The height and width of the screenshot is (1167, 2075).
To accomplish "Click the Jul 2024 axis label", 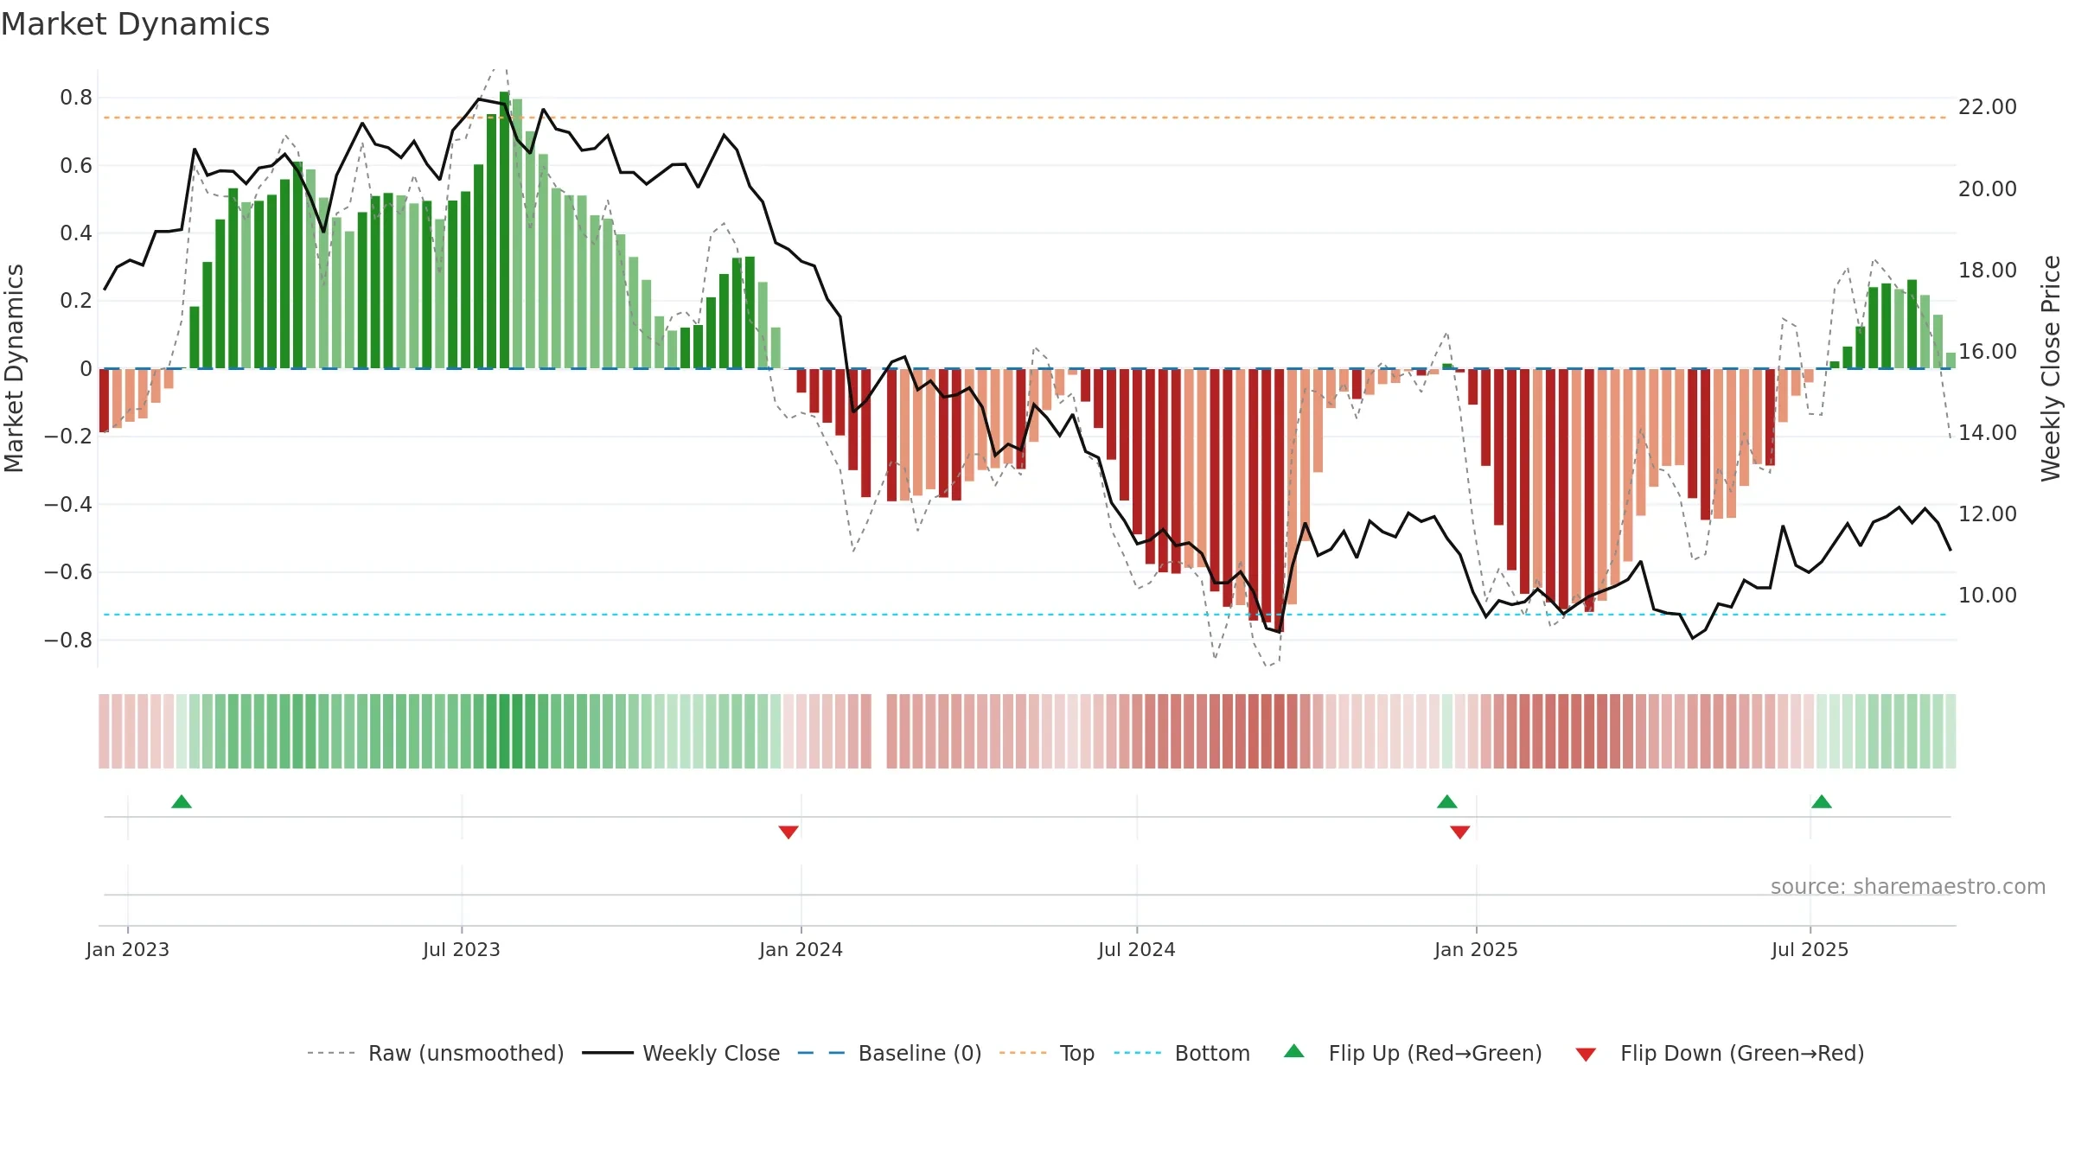I will [x=1137, y=949].
